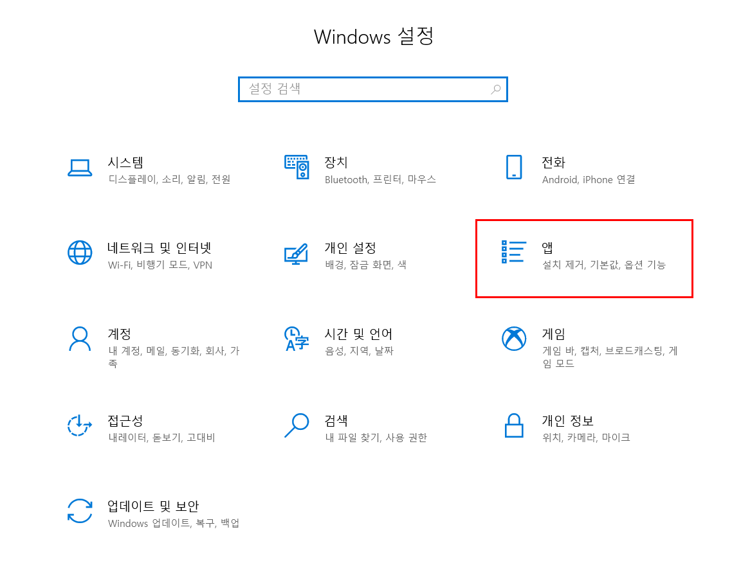741x588 pixels.
Task: Click text '위치, 카메라, 마이크'
Action: coord(586,438)
